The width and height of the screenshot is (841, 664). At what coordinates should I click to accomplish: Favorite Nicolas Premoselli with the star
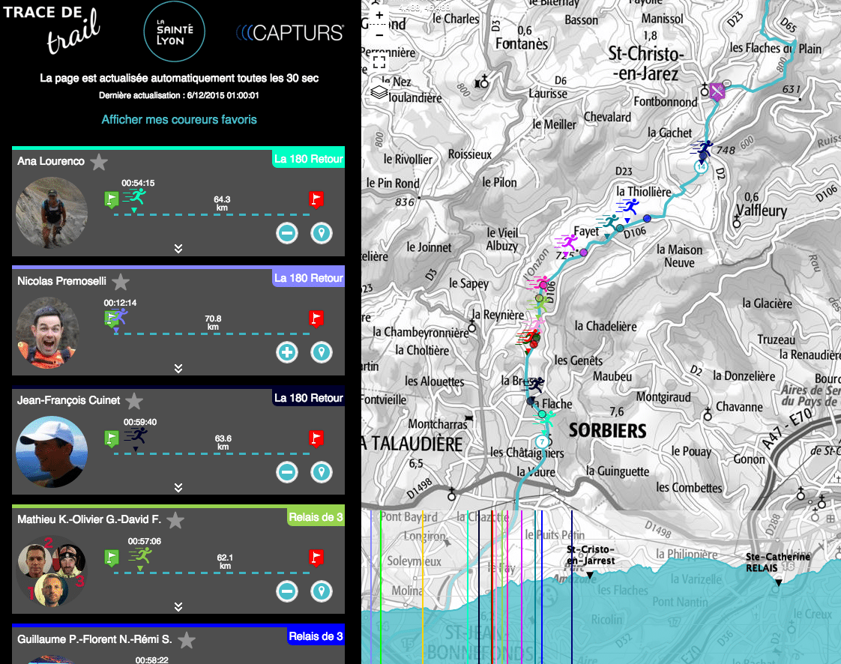(x=121, y=281)
